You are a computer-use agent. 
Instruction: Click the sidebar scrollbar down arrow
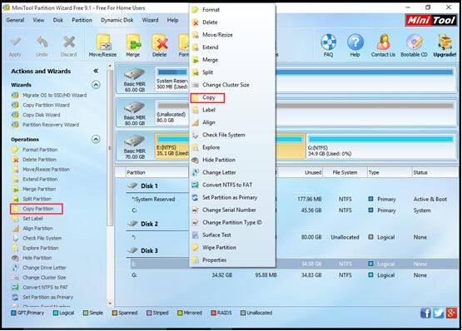pyautogui.click(x=110, y=303)
